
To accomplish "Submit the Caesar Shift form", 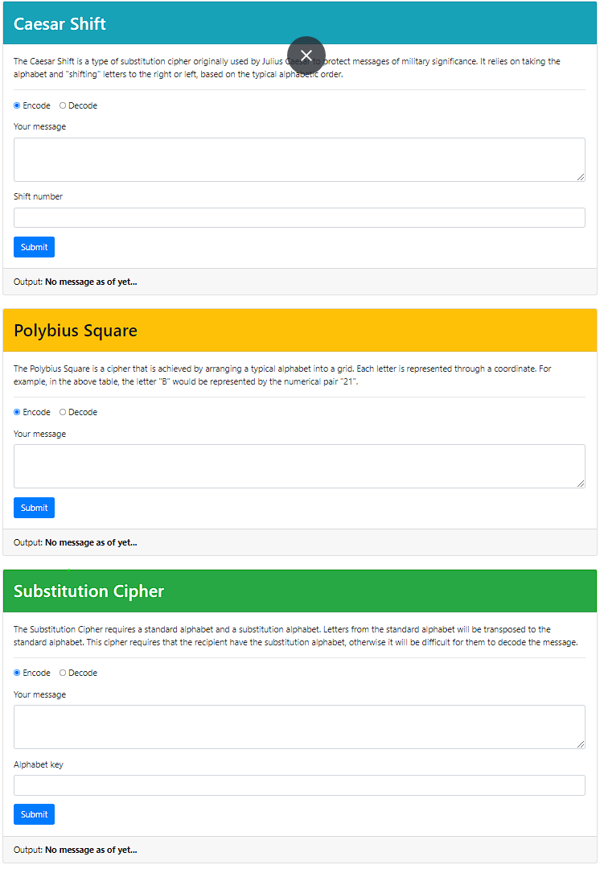I will click(x=33, y=246).
